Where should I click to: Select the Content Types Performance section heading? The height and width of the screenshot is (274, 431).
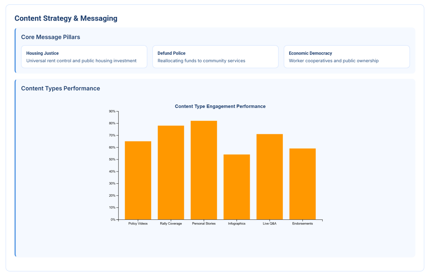coord(60,88)
